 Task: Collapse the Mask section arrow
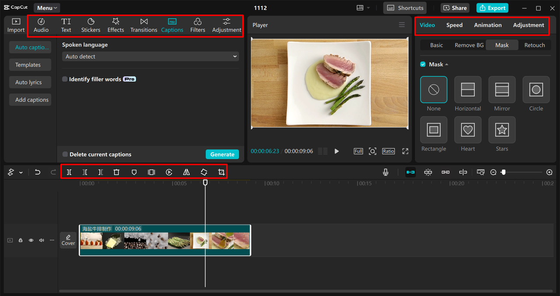[447, 64]
